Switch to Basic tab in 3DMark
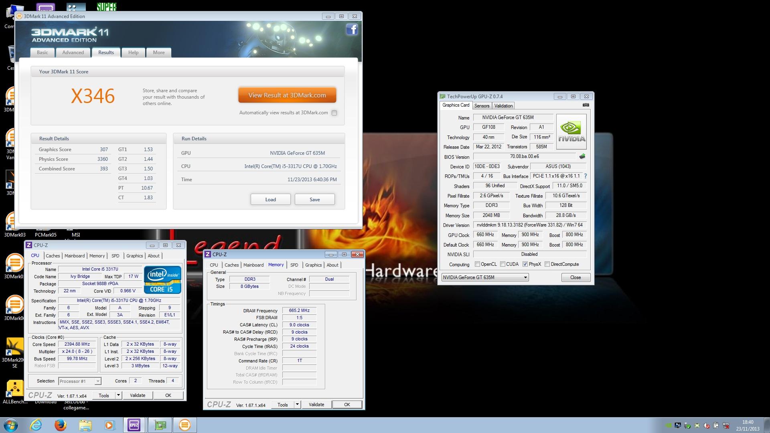Screen dimensions: 770x433 [42, 53]
